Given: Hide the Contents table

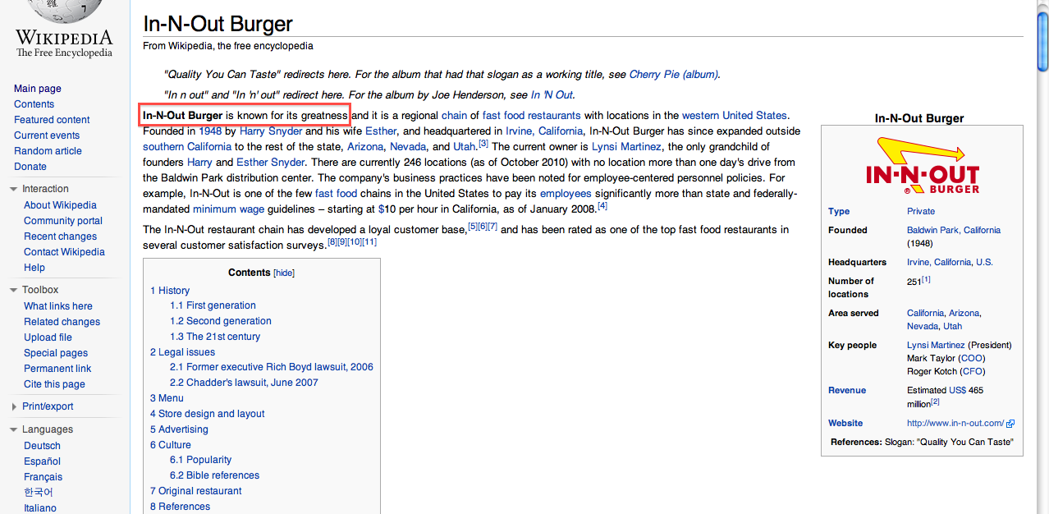Looking at the screenshot, I should [x=284, y=273].
